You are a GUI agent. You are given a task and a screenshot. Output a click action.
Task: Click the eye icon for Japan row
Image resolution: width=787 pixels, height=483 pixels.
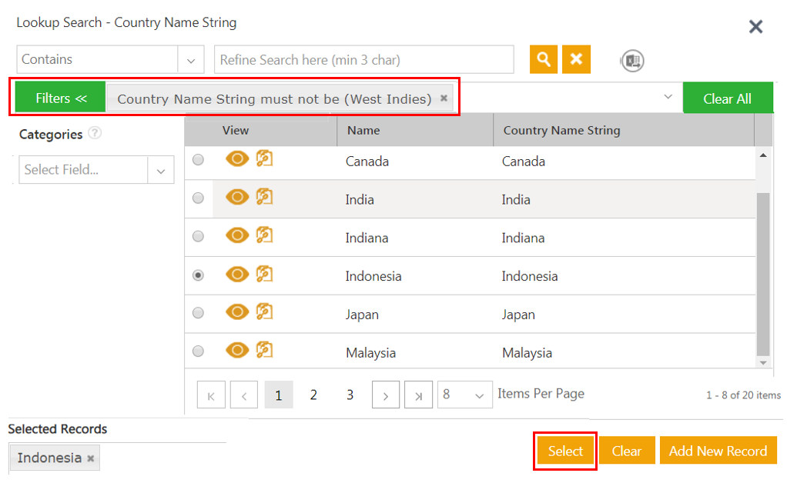(x=237, y=312)
